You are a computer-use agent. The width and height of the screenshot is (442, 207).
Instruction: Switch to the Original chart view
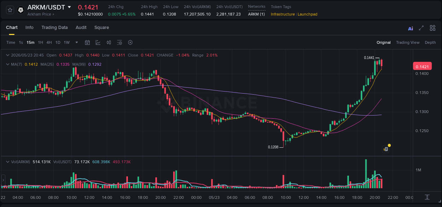click(384, 42)
